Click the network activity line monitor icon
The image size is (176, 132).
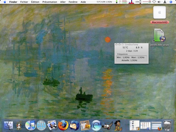point(147,2)
